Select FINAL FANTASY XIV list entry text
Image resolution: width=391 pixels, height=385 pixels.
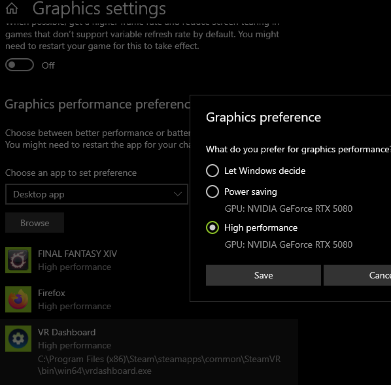click(77, 254)
